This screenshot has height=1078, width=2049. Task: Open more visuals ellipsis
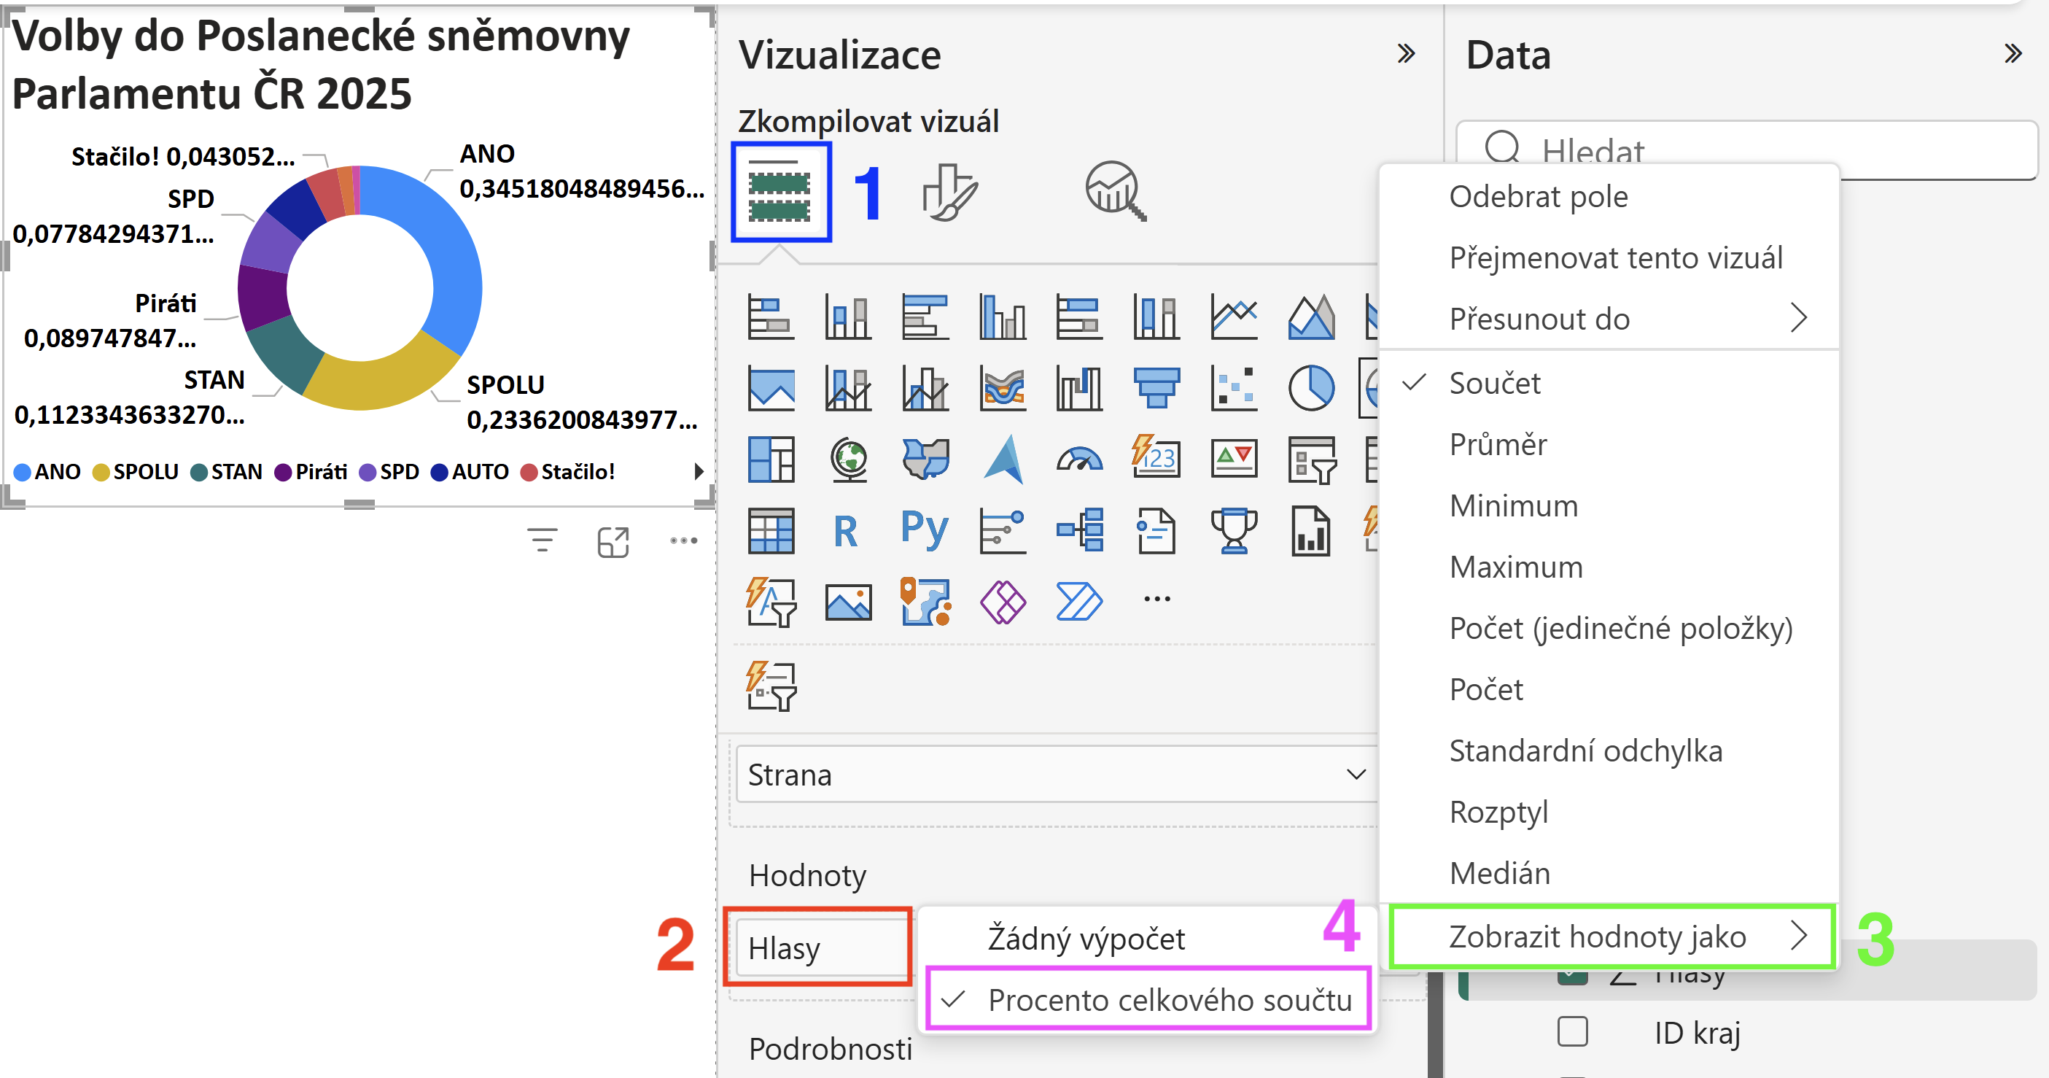1156,599
